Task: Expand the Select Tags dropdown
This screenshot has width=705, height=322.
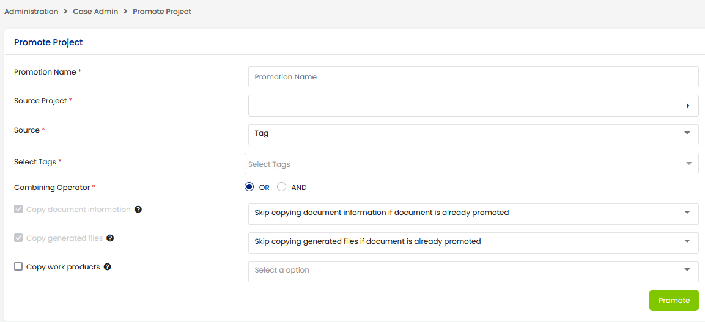Action: (471, 164)
